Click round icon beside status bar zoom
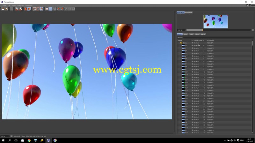 11,136
